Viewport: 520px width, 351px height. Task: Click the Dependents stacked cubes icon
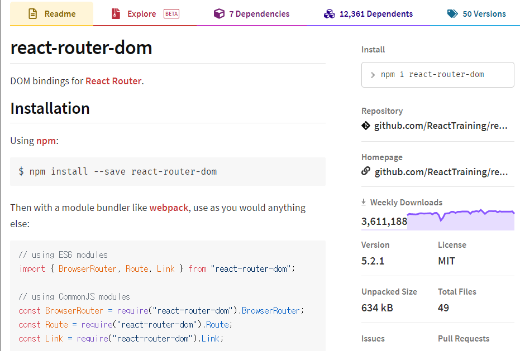coord(330,13)
